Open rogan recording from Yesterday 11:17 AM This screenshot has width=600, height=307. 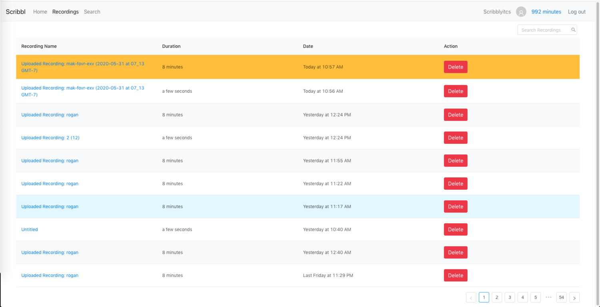pos(50,207)
